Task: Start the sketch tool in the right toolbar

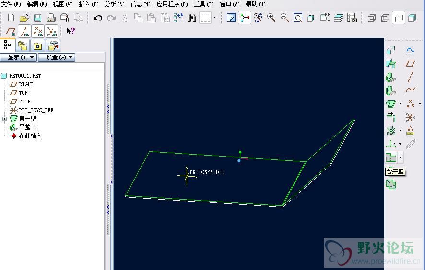Action: coord(410,50)
